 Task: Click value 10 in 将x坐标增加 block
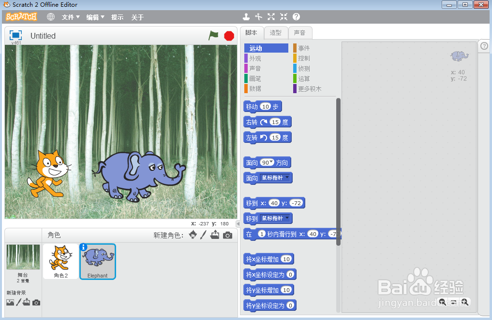click(286, 259)
